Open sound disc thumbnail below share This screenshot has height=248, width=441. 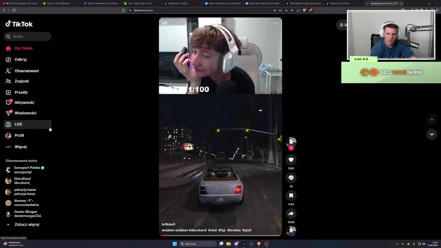291,231
